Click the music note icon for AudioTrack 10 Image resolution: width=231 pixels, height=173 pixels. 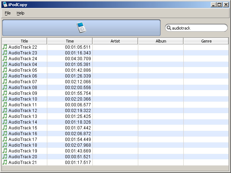5,99
